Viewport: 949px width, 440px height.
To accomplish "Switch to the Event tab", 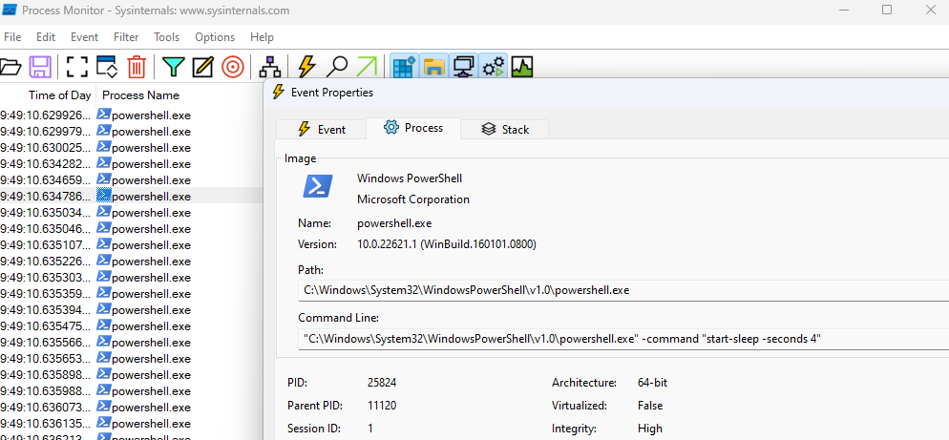I will pos(322,130).
